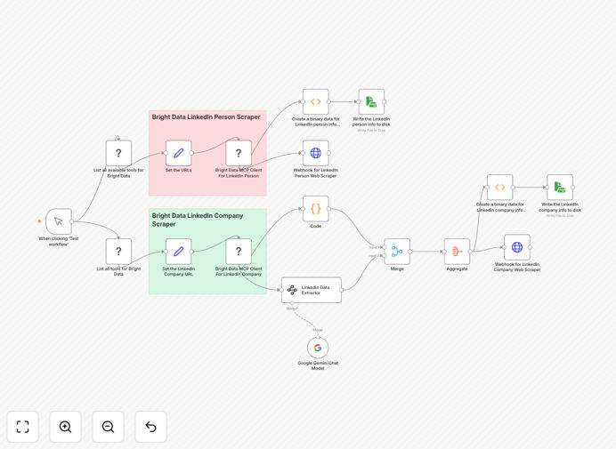Select the 'Bright Data LinkedIn Person Scraper' sticky title
616x449 pixels.
[206, 117]
